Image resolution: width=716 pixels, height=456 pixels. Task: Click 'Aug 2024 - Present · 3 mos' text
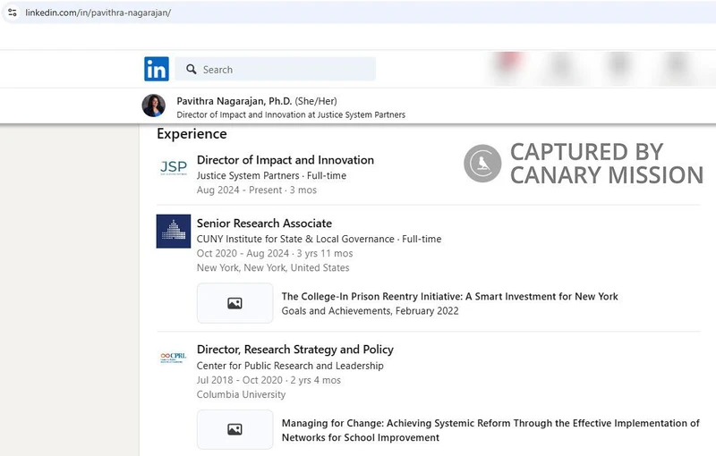[x=257, y=190]
